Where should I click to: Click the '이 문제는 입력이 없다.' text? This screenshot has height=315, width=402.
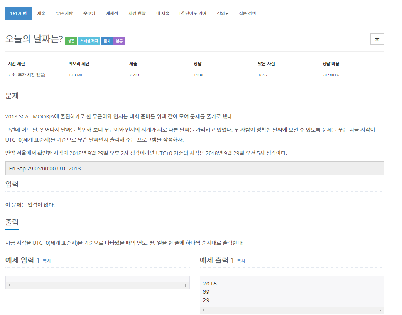[x=30, y=205]
